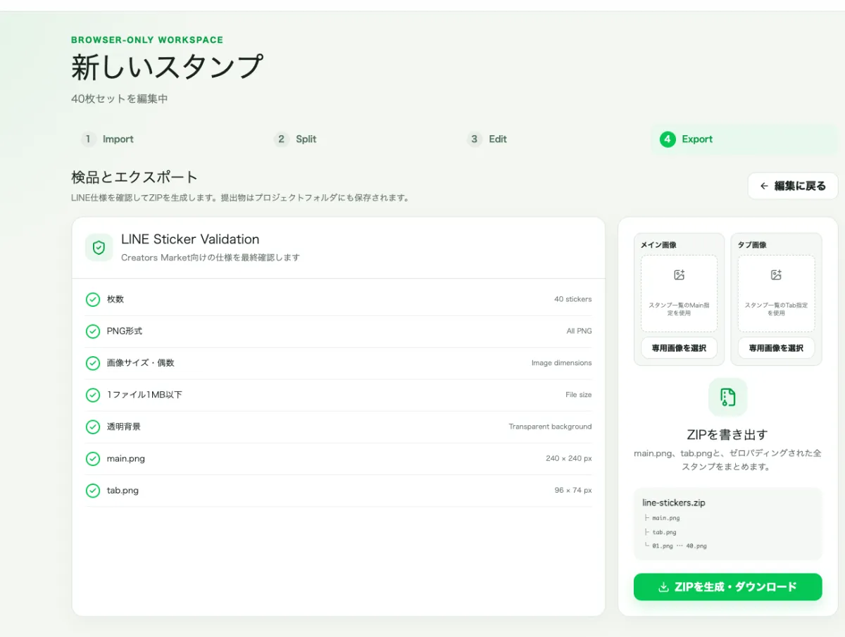The width and height of the screenshot is (845, 637).
Task: Click the shield icon beside LINE Sticker Validation
Action: [99, 248]
